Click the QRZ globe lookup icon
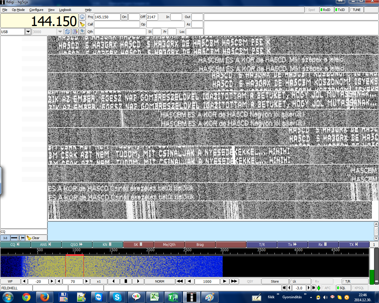379x303 pixels. (82, 17)
